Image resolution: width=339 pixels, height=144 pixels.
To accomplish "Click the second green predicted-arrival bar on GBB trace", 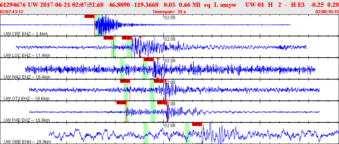I will tap(187, 133).
